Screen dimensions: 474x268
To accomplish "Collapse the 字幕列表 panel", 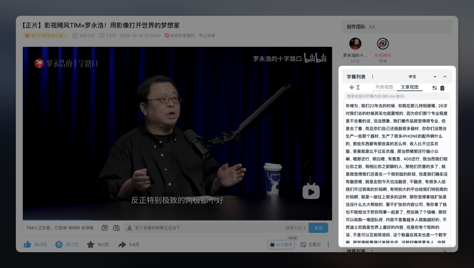I will [x=445, y=77].
